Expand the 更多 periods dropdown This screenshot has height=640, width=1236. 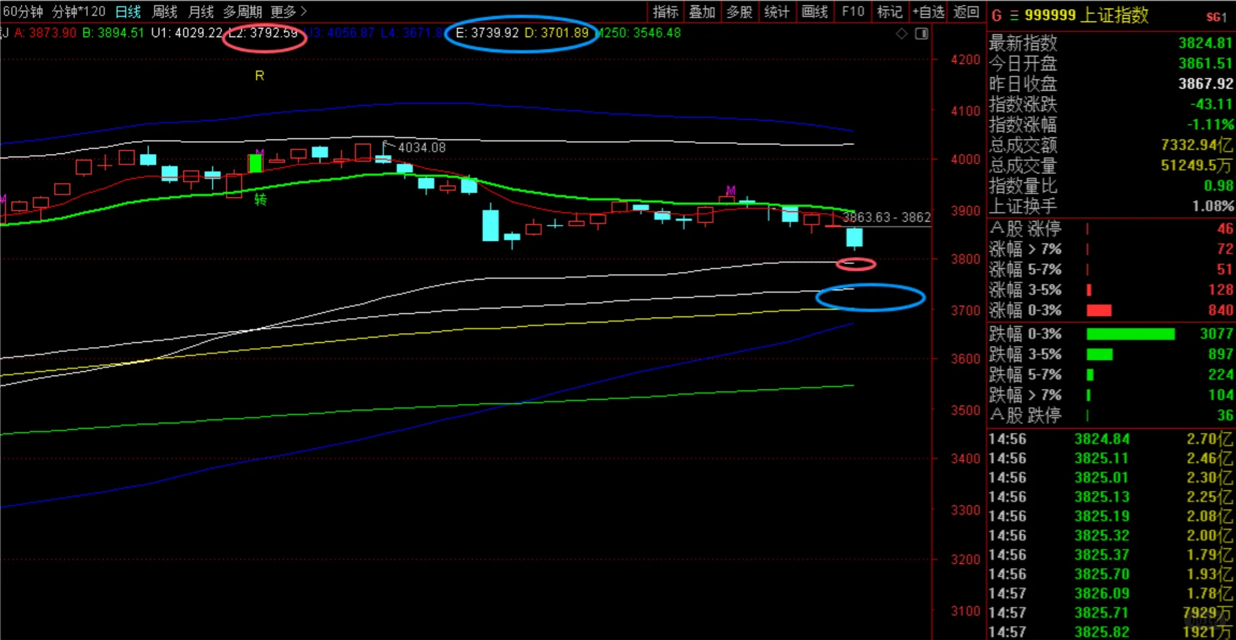(289, 11)
